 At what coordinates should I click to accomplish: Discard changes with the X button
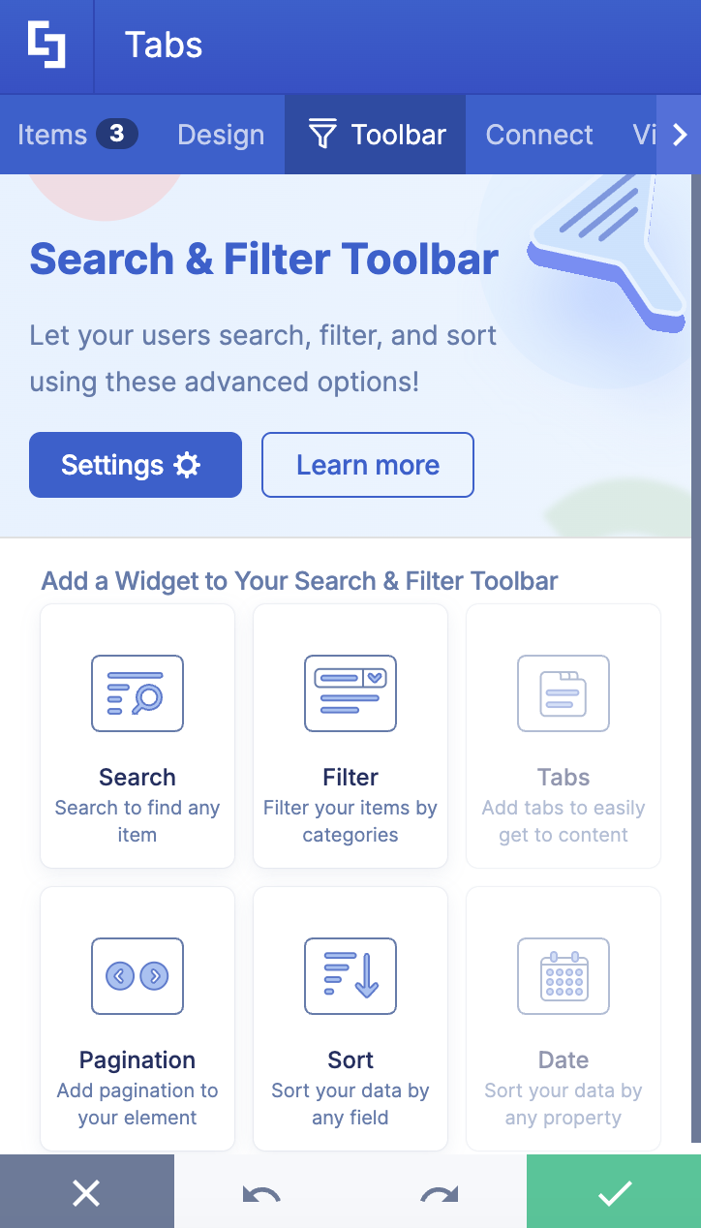coord(87,1191)
